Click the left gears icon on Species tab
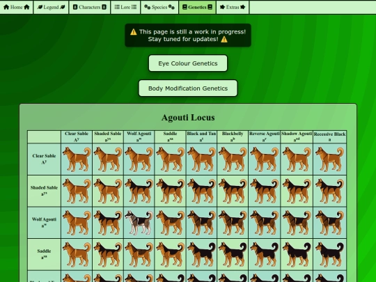376x282 pixels. tap(147, 7)
